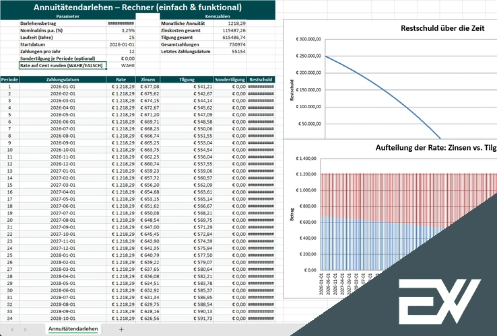Select the Tilgung cell € 585,37
Viewport: 497px width, 336px height.
point(187,290)
